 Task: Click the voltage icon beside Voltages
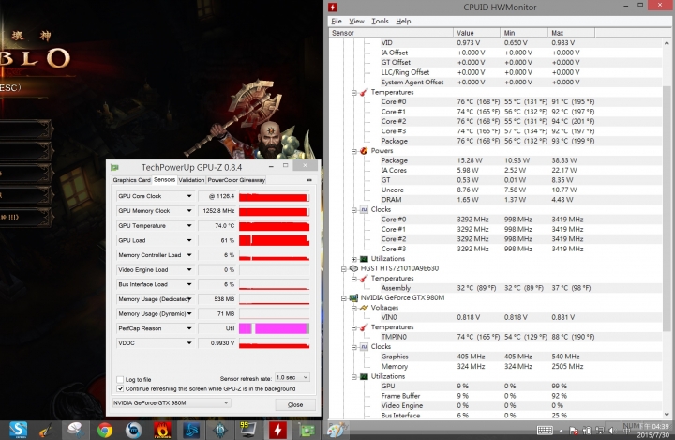tap(364, 308)
